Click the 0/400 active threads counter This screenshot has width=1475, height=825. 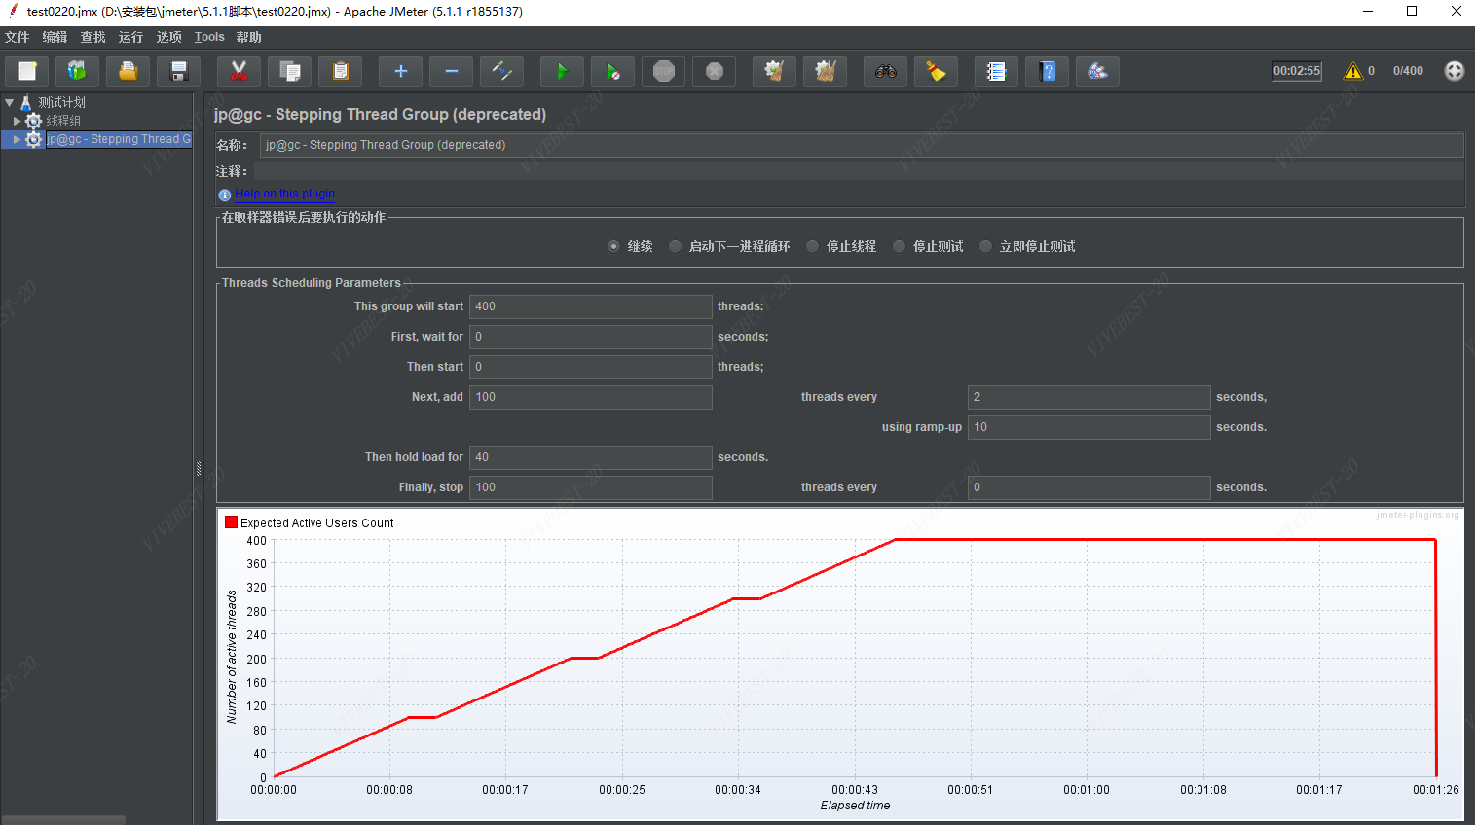pos(1408,71)
